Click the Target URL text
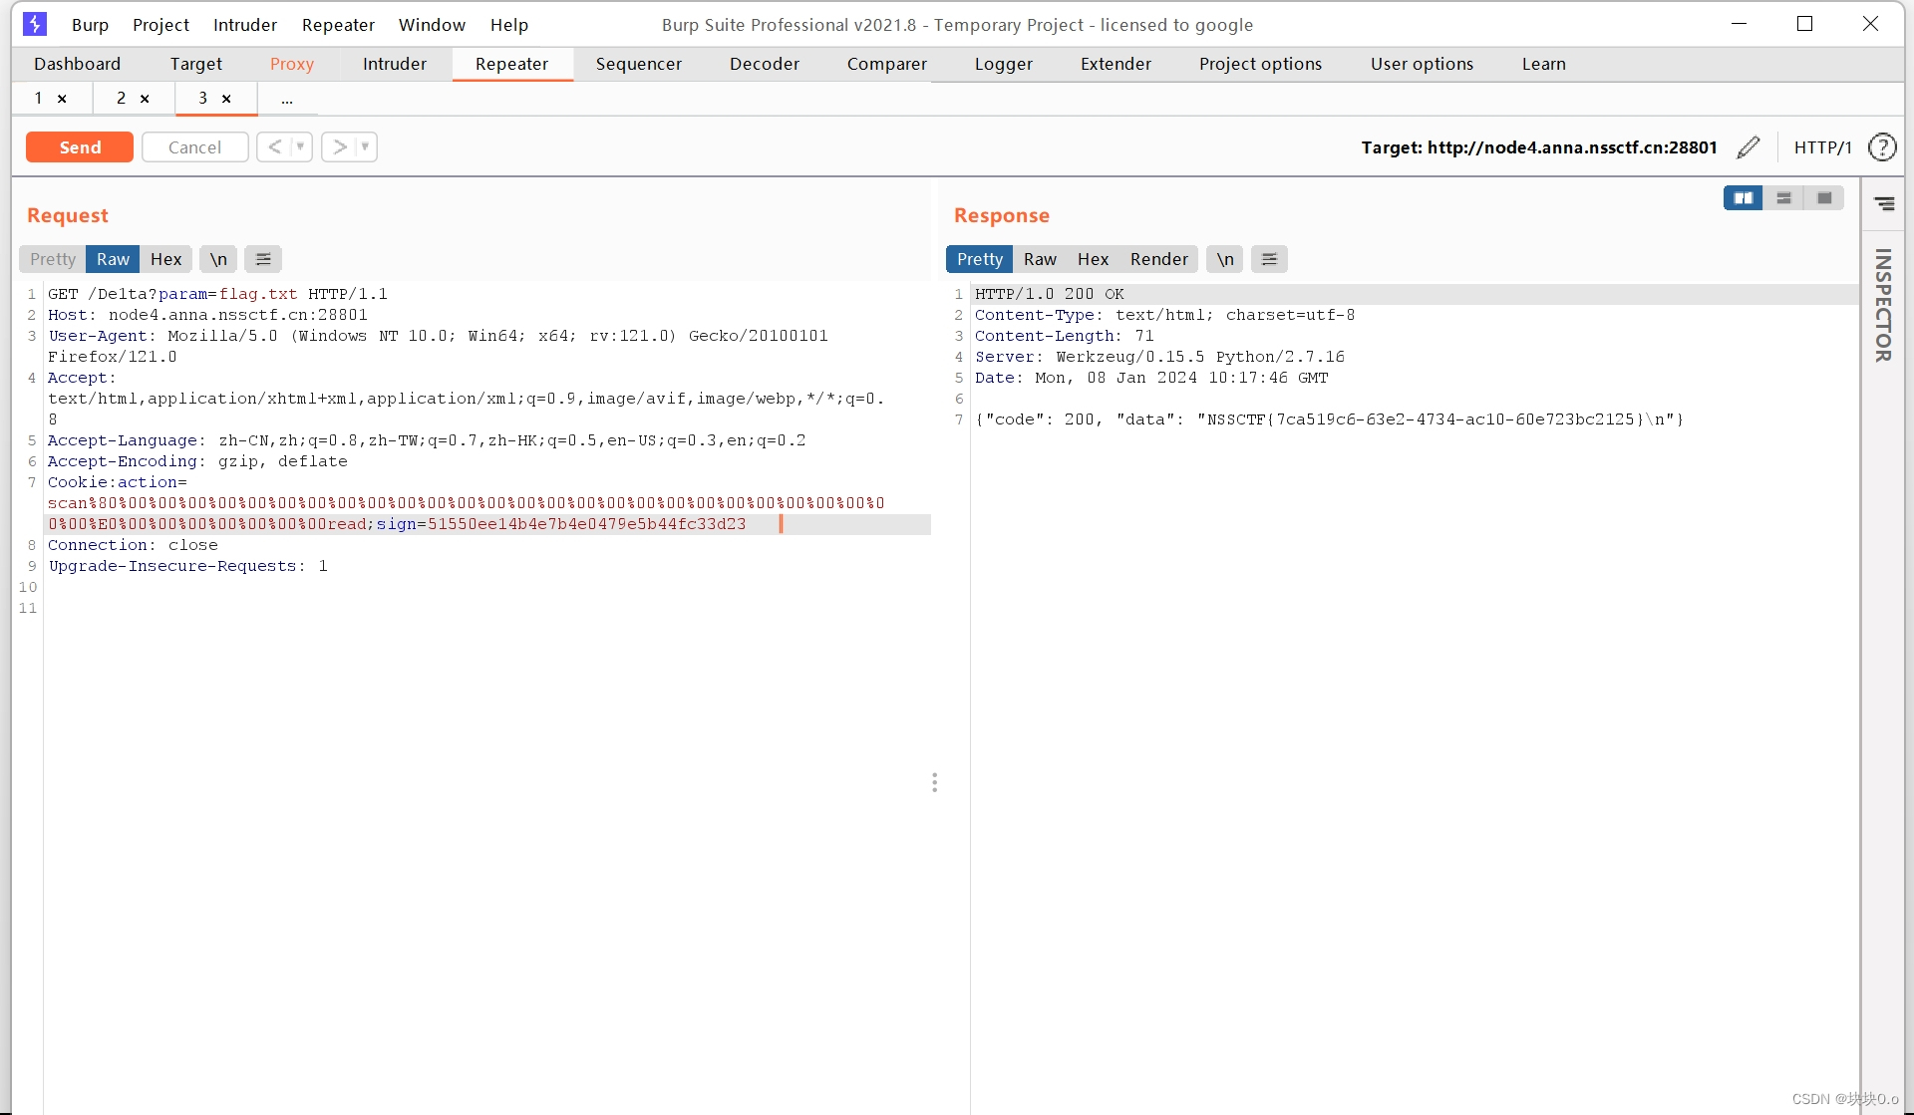 tap(1539, 147)
